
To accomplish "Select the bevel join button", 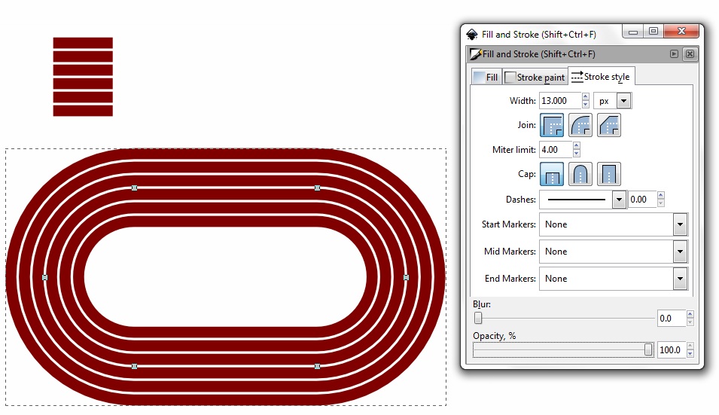I will pos(608,125).
